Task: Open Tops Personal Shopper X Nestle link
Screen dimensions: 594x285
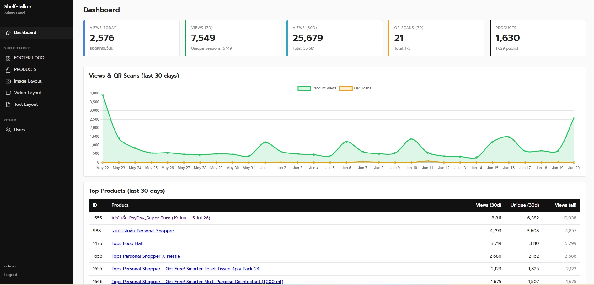Action: pos(146,256)
